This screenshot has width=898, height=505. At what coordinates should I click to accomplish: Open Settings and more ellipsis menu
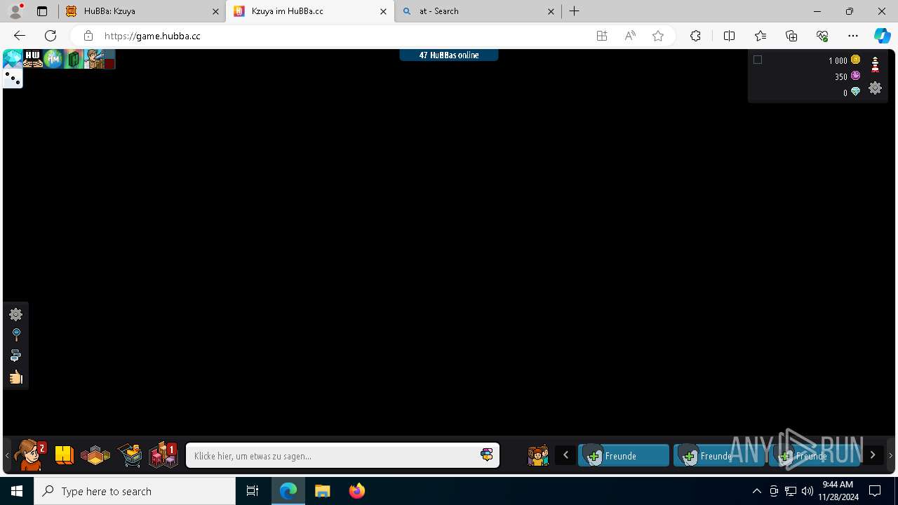[x=853, y=36]
